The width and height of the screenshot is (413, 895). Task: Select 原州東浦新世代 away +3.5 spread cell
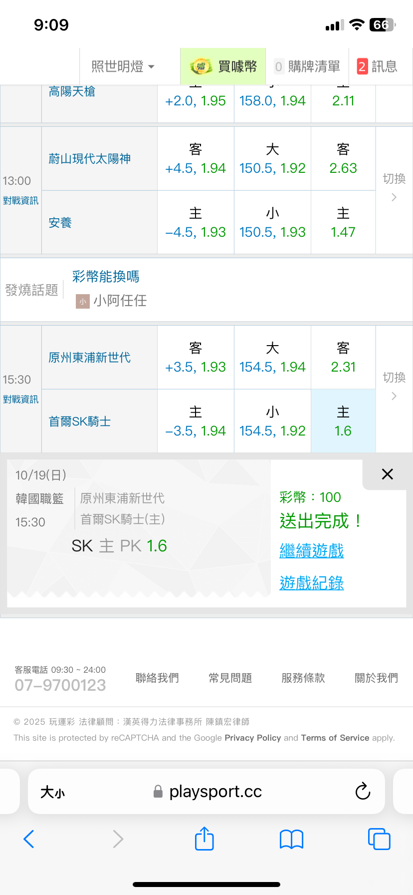(196, 358)
